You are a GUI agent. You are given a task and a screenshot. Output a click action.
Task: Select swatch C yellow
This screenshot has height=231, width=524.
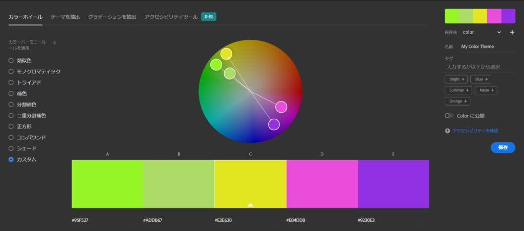click(250, 184)
